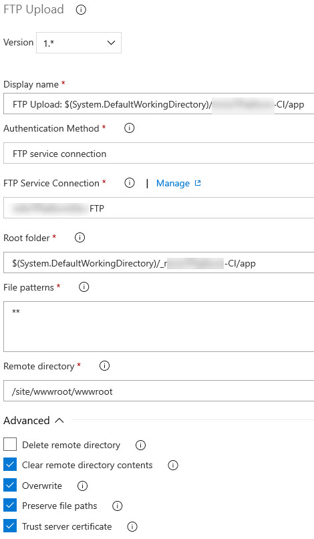Disable Preserve file paths option
The image size is (314, 539).
point(10,506)
